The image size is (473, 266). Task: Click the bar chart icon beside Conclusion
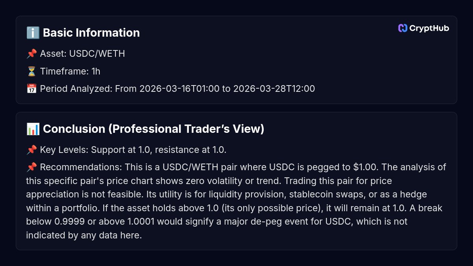pos(33,129)
